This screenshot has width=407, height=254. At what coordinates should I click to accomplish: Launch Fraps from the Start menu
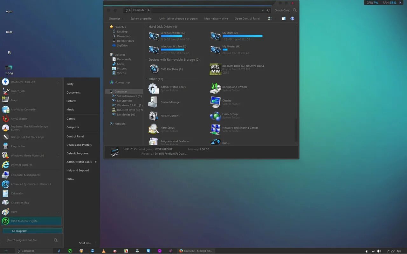[31, 100]
